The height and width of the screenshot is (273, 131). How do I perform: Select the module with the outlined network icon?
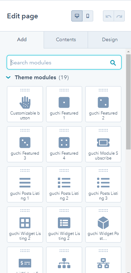[x=103, y=260]
